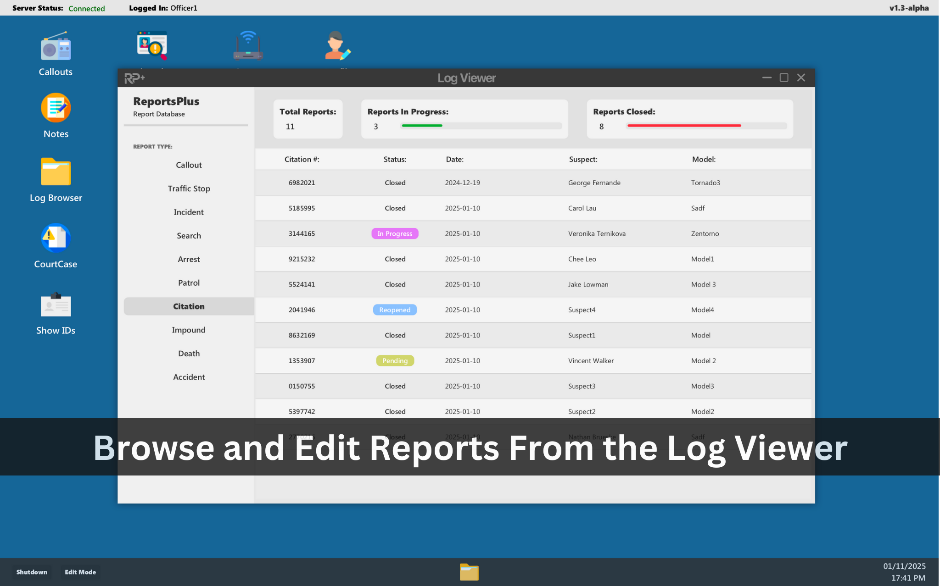
Task: Select the Traffic Stop report type
Action: pos(189,188)
